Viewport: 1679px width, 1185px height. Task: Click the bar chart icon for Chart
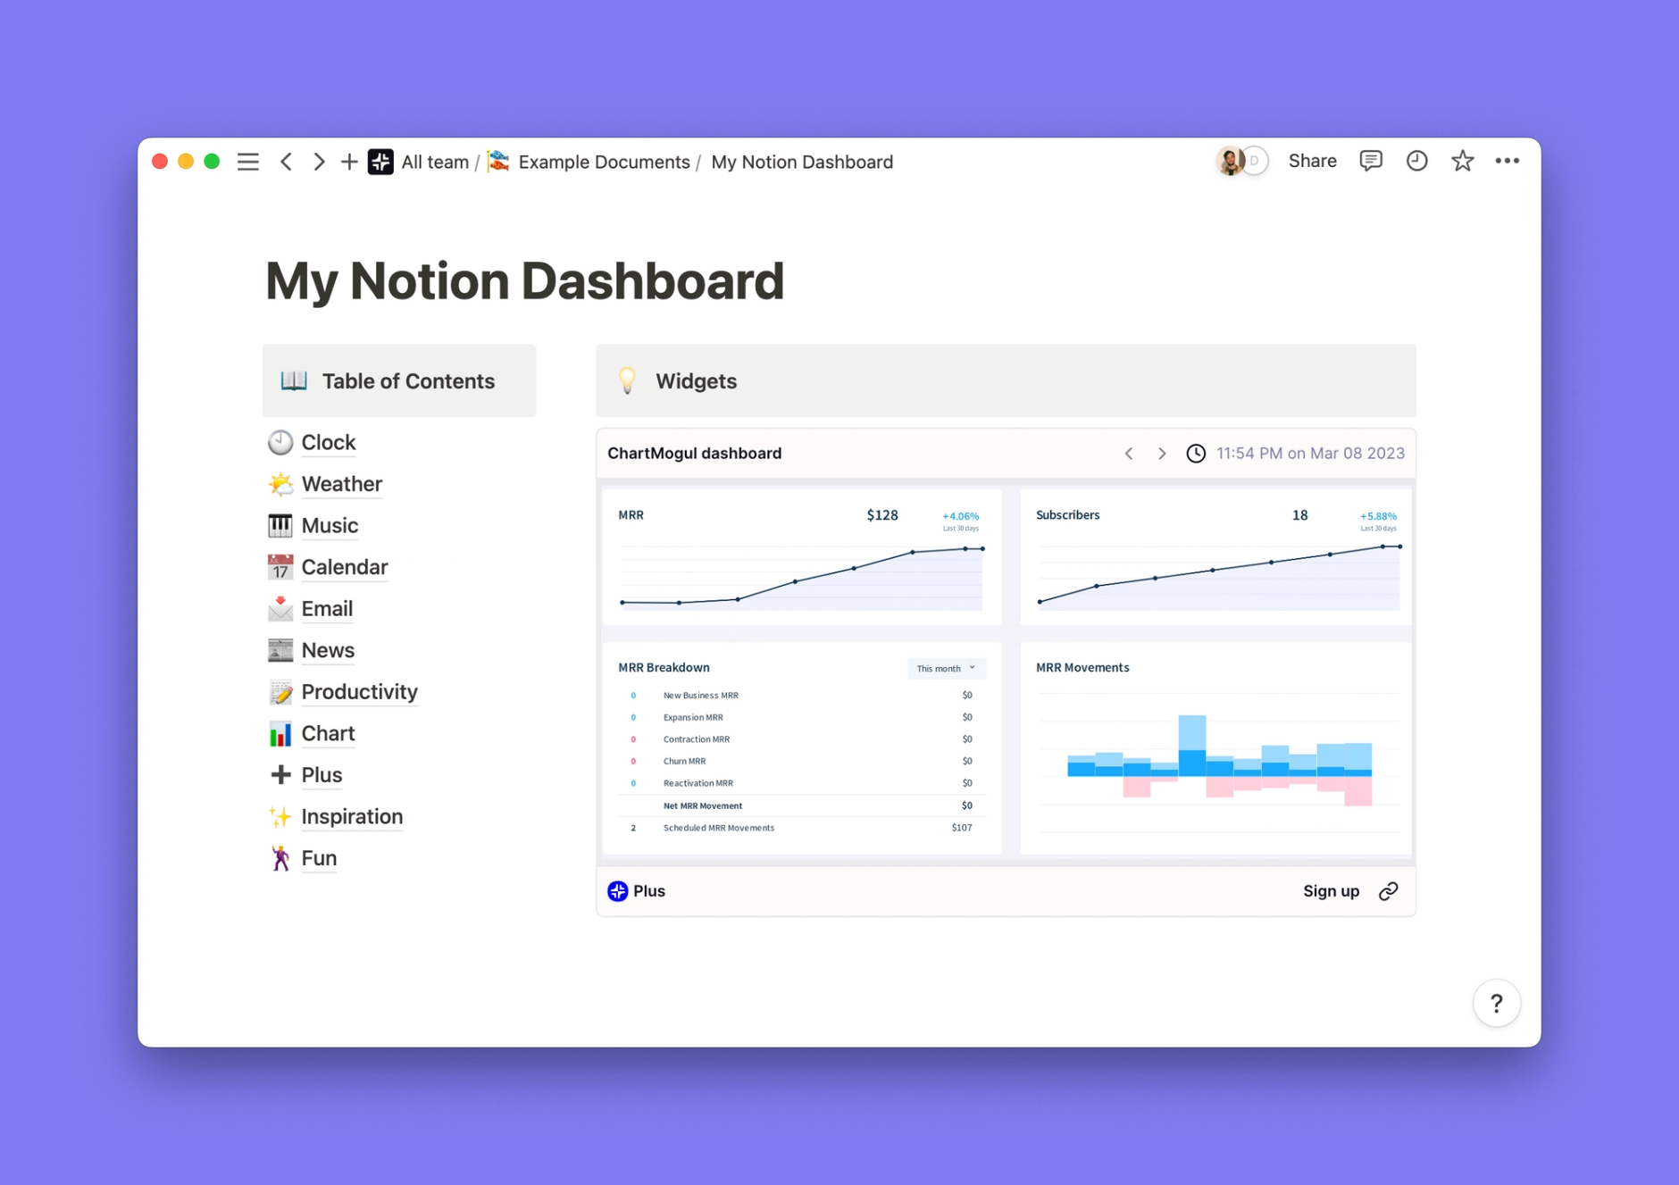pos(280,733)
